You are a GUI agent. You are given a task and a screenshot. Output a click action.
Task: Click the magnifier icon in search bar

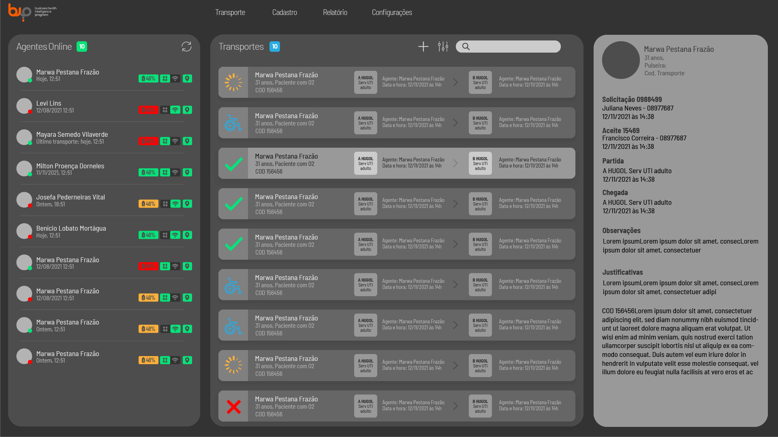point(466,47)
